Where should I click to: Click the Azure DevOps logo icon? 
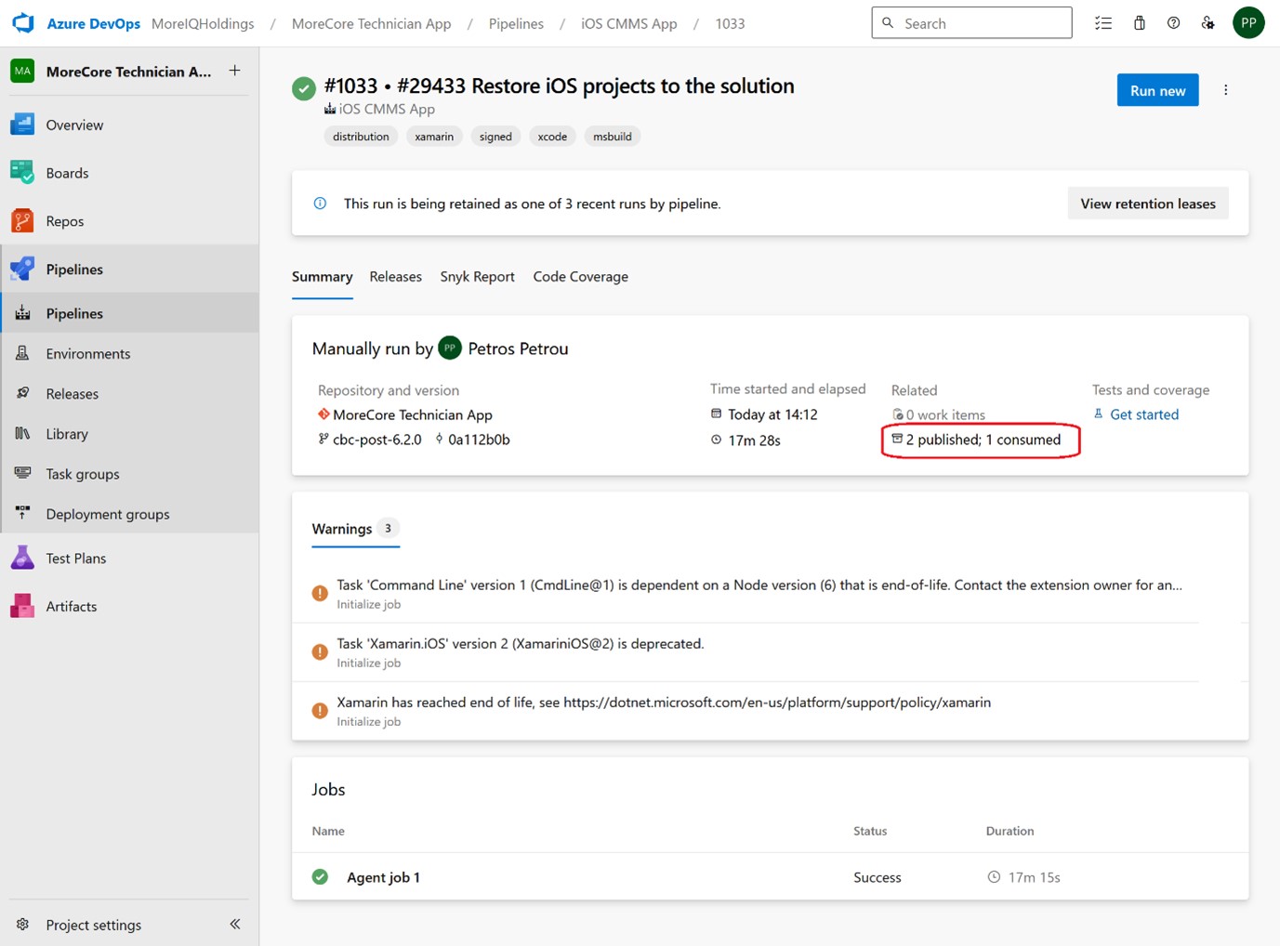[x=23, y=23]
